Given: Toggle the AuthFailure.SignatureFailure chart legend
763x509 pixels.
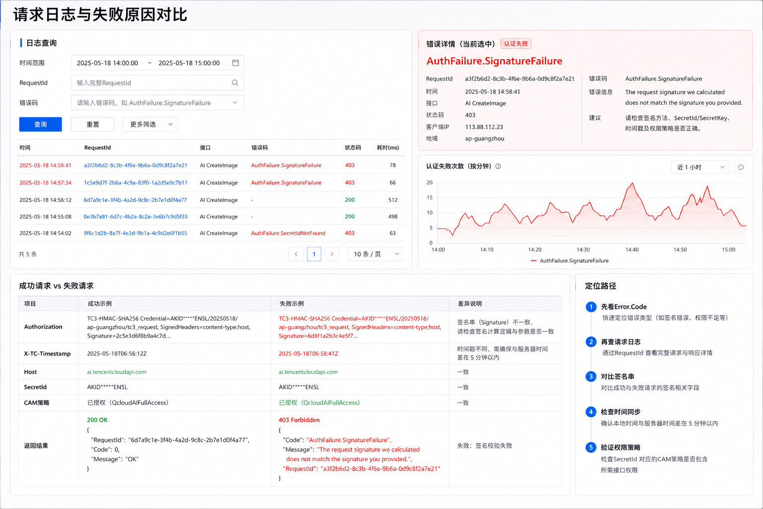Looking at the screenshot, I should coord(570,261).
